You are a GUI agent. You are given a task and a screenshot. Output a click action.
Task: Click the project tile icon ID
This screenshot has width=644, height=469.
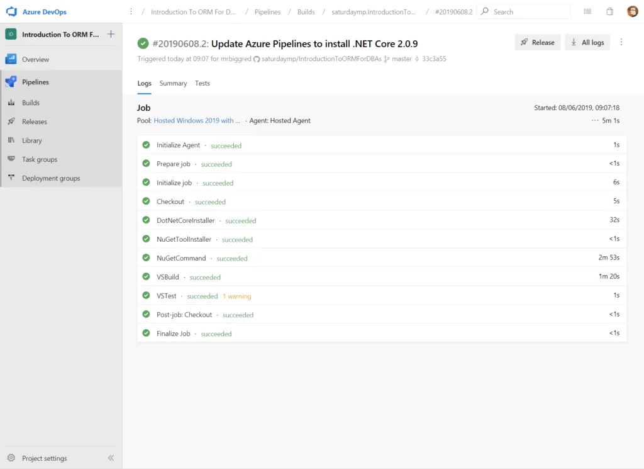11,34
